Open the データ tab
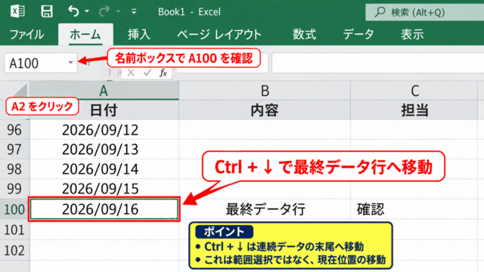Screen dimensions: 484x272 [358, 34]
